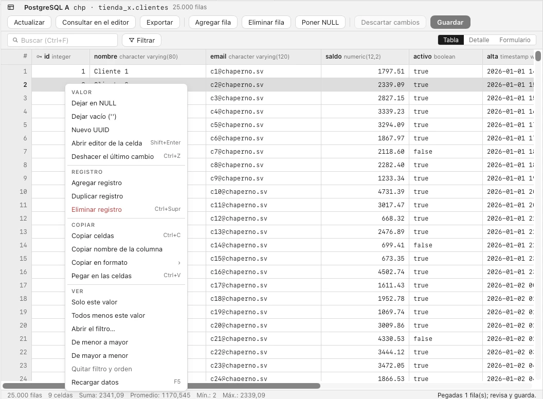Click Eliminar fila button
The height and width of the screenshot is (399, 543).
[x=266, y=22]
